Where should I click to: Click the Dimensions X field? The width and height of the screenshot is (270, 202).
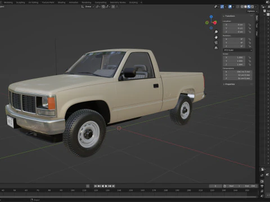tap(237, 72)
